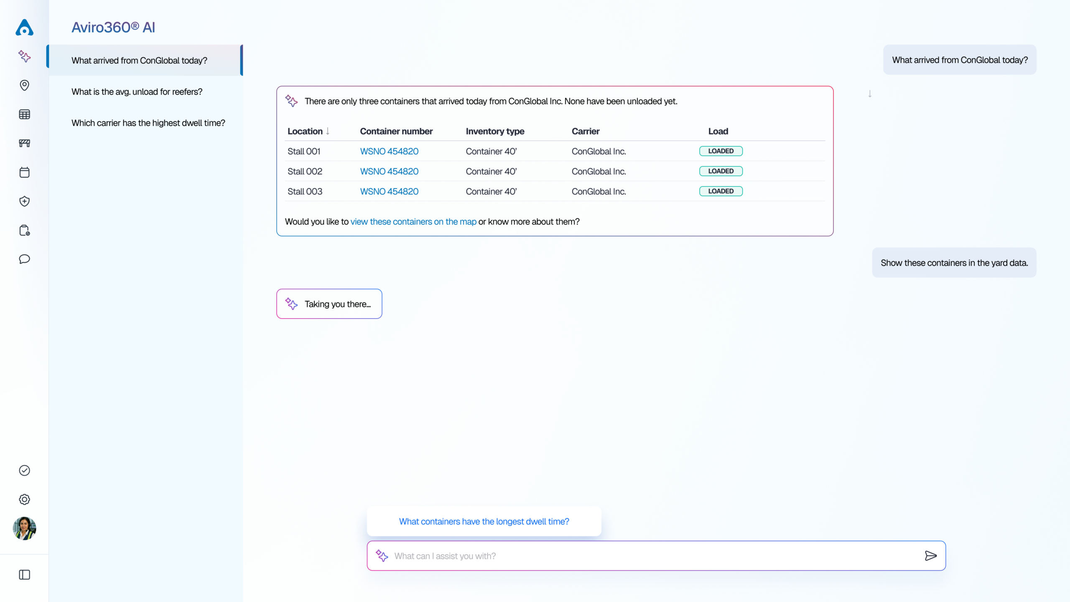Click the gate barrier sidebar icon
1070x602 pixels.
24,143
